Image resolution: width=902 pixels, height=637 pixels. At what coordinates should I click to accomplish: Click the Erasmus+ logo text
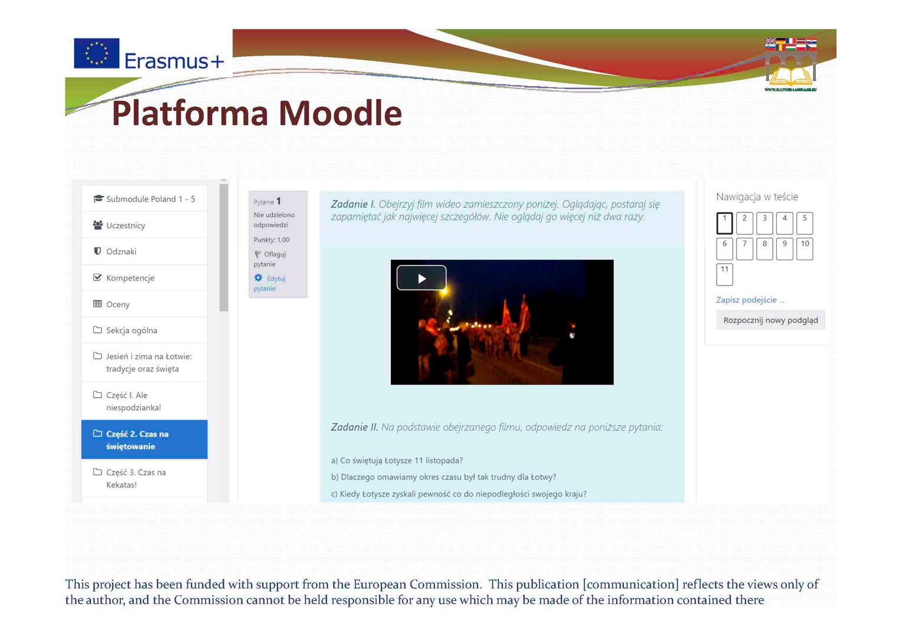(x=174, y=60)
